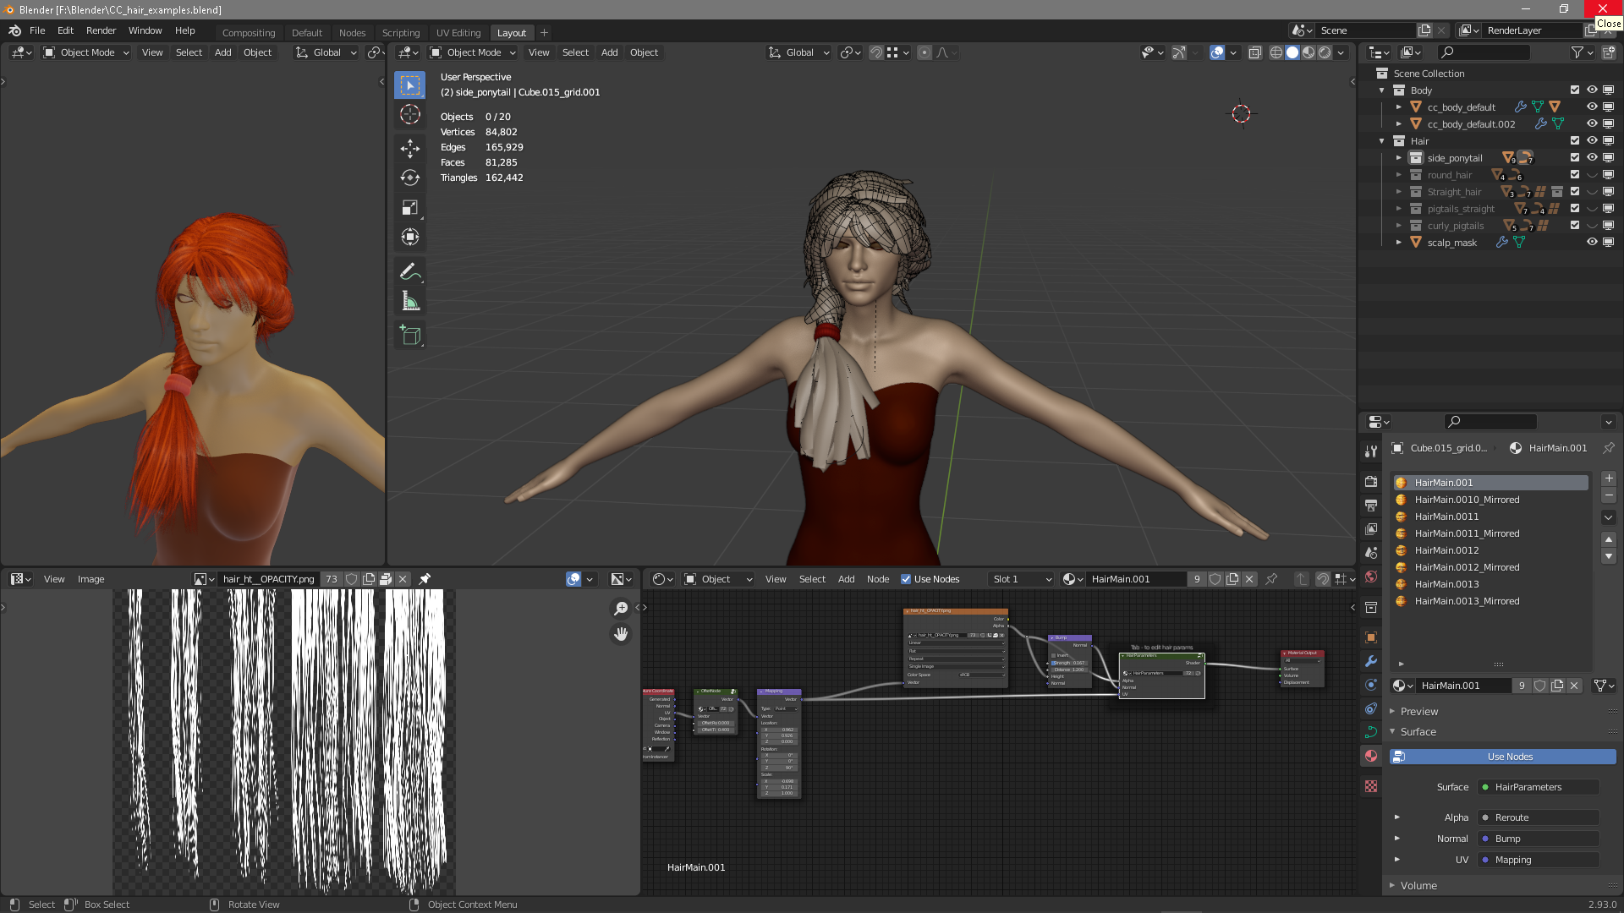Toggle X-ray in the viewport header
Viewport: 1624px width, 913px height.
1254,52
